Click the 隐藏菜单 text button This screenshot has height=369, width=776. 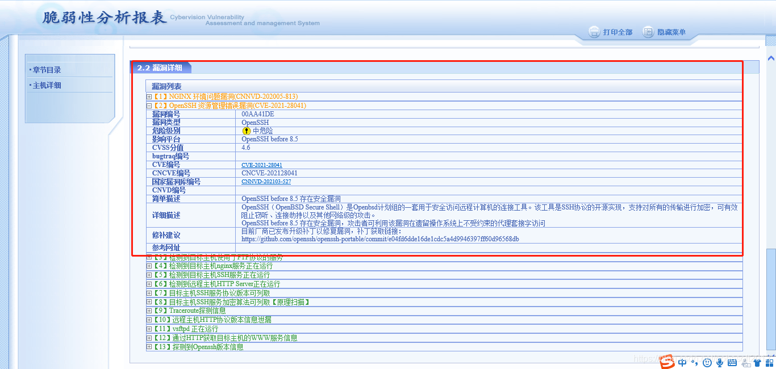[x=671, y=32]
